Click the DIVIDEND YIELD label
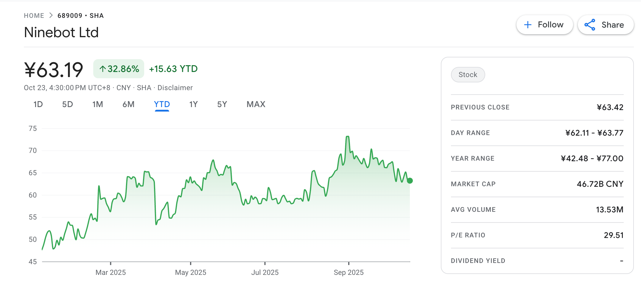Screen dimensions: 641x282 point(478,261)
